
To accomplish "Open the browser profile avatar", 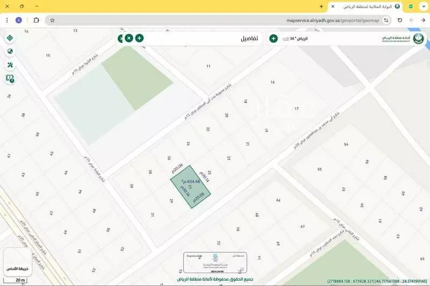I will click(19, 20).
